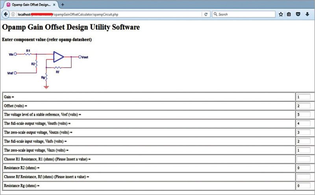Screen dimensions: 315x195
Task: Click the empty R1 Resistance input field
Action: click(303, 159)
